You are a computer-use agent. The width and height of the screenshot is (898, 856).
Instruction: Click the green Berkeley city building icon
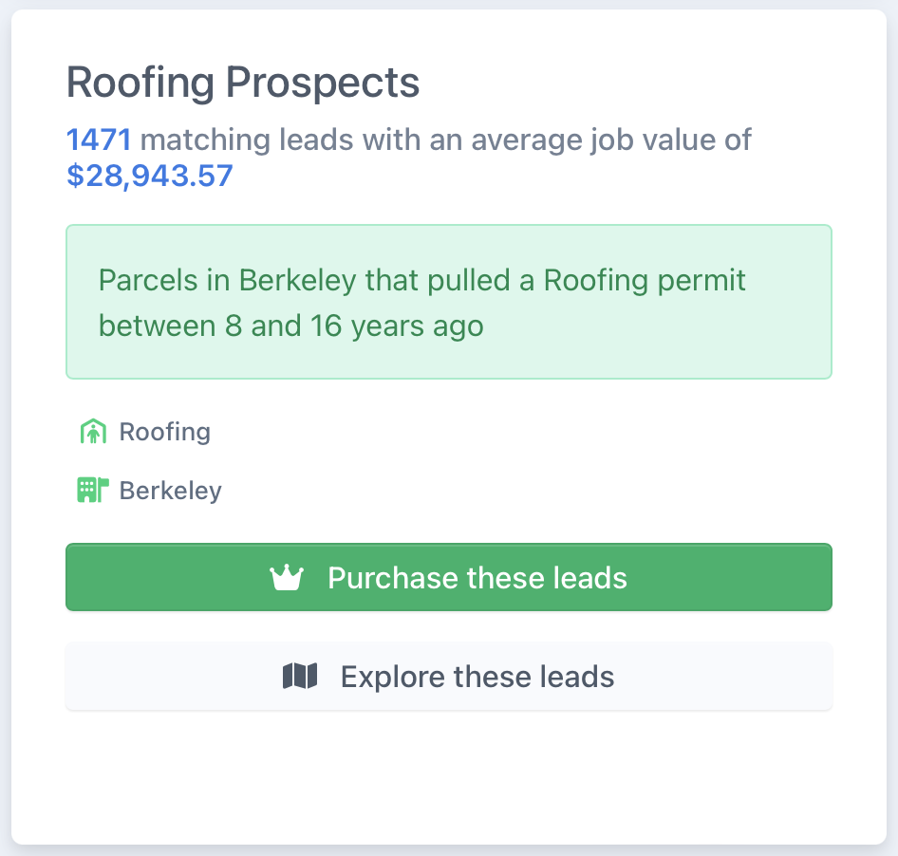[x=93, y=490]
